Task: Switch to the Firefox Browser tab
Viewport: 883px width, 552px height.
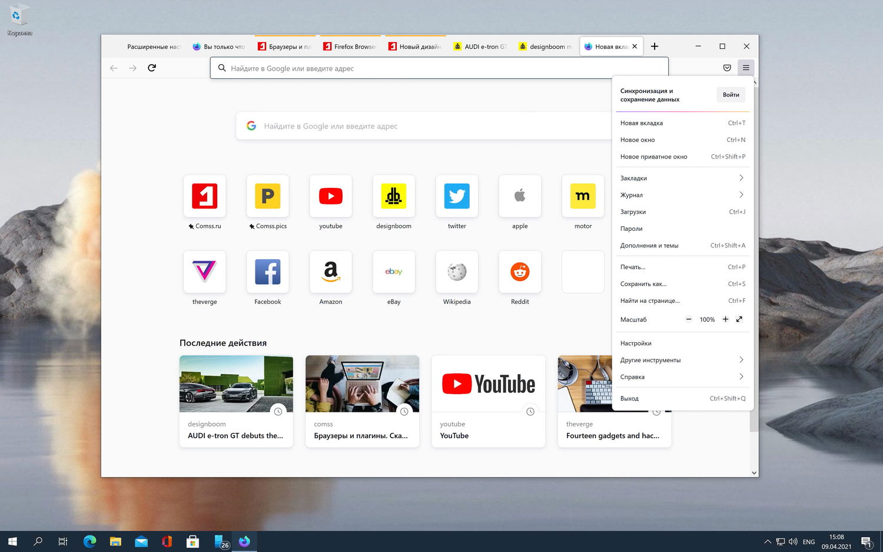Action: [x=350, y=47]
